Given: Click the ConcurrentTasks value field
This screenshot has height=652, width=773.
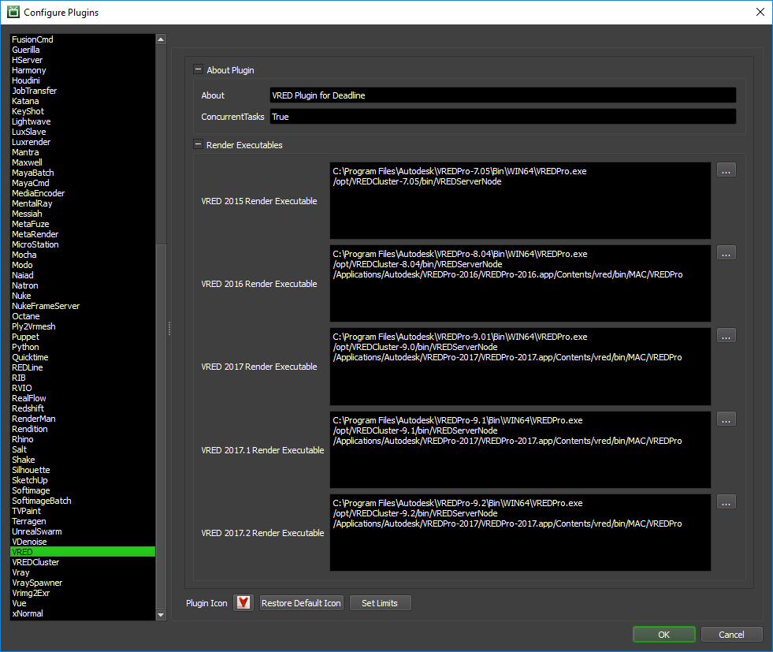Looking at the screenshot, I should tap(503, 117).
